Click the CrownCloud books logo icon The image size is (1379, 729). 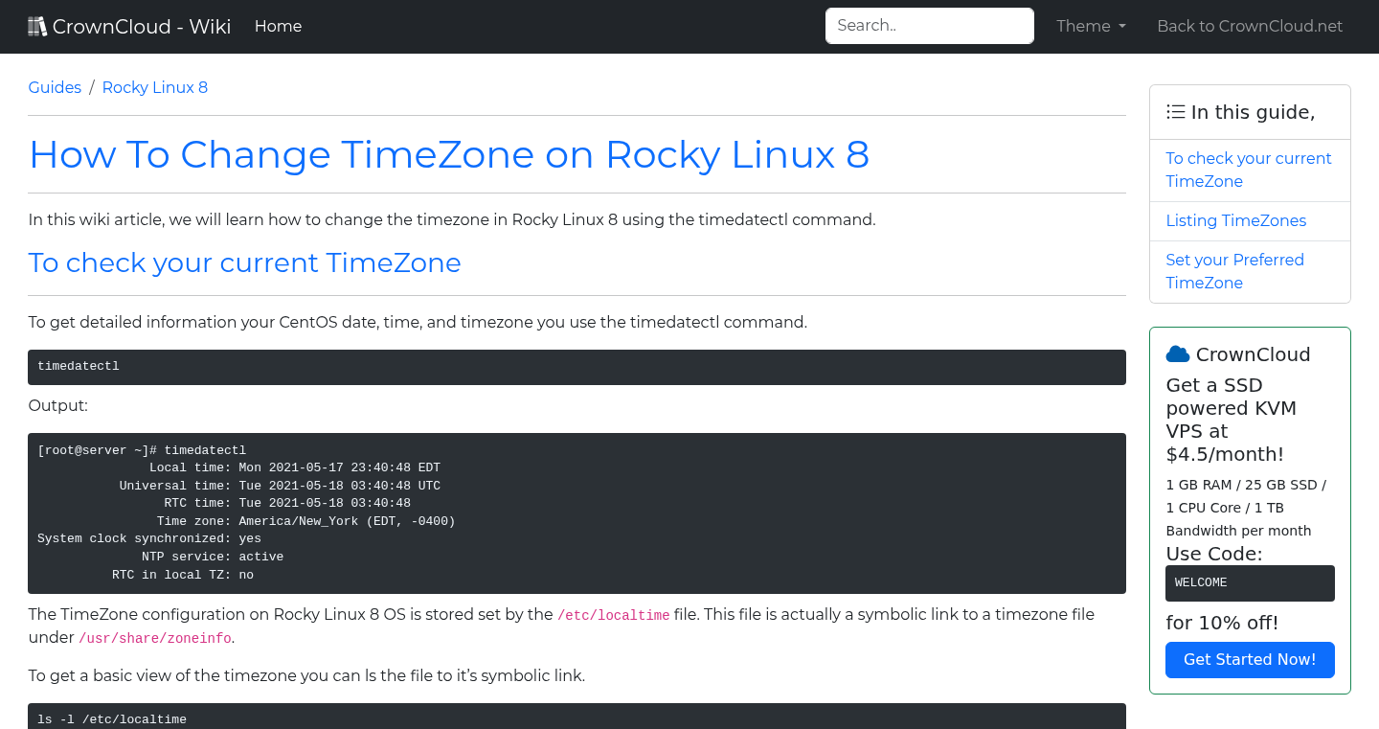37,25
